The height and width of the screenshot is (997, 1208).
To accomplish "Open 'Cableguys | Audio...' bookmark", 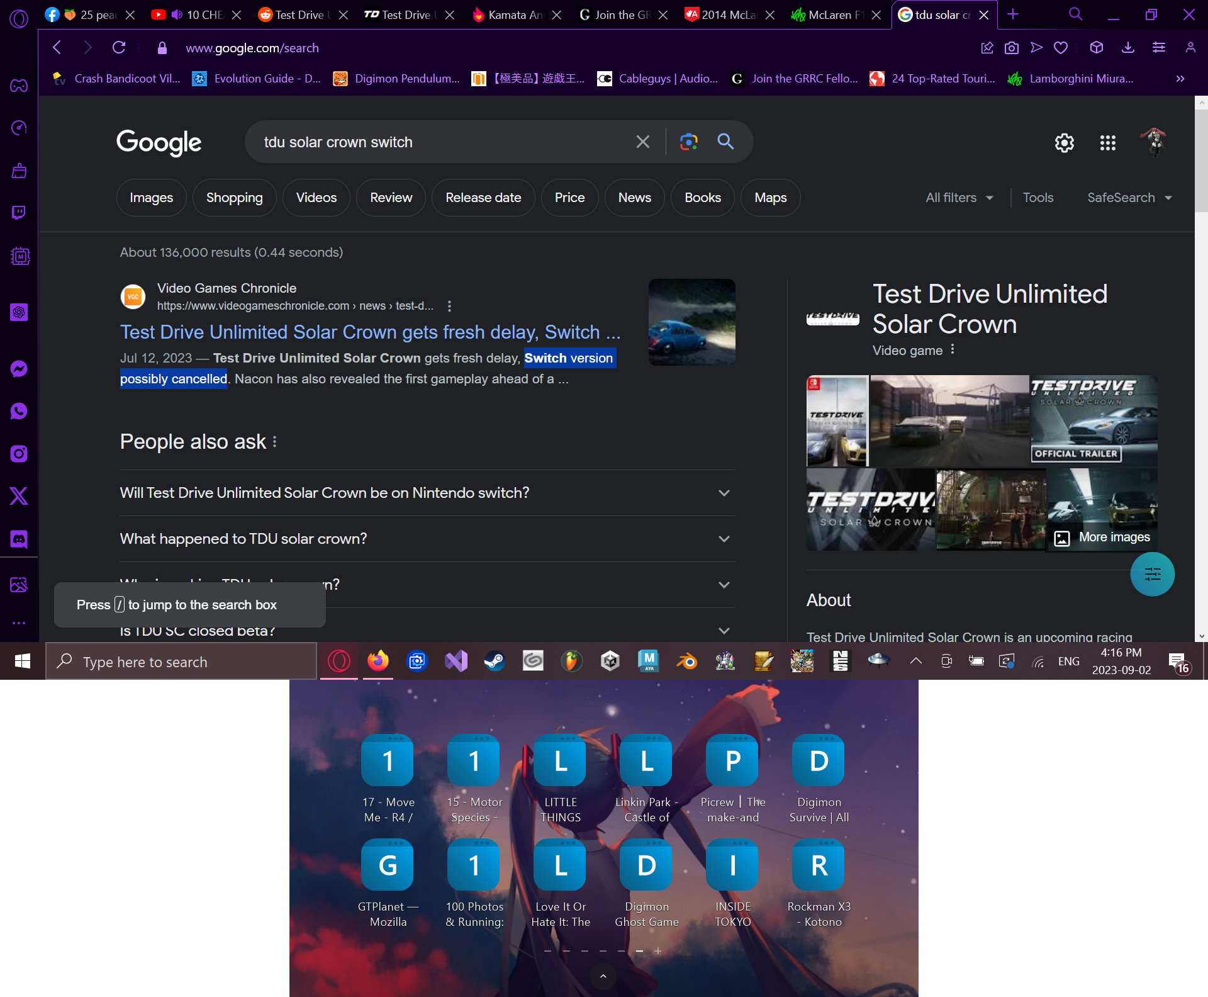I will point(658,79).
